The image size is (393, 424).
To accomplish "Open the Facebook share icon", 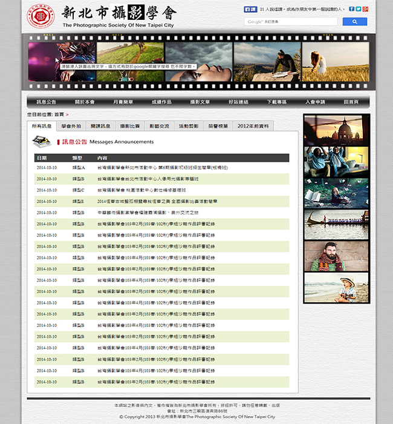I will (351, 9).
